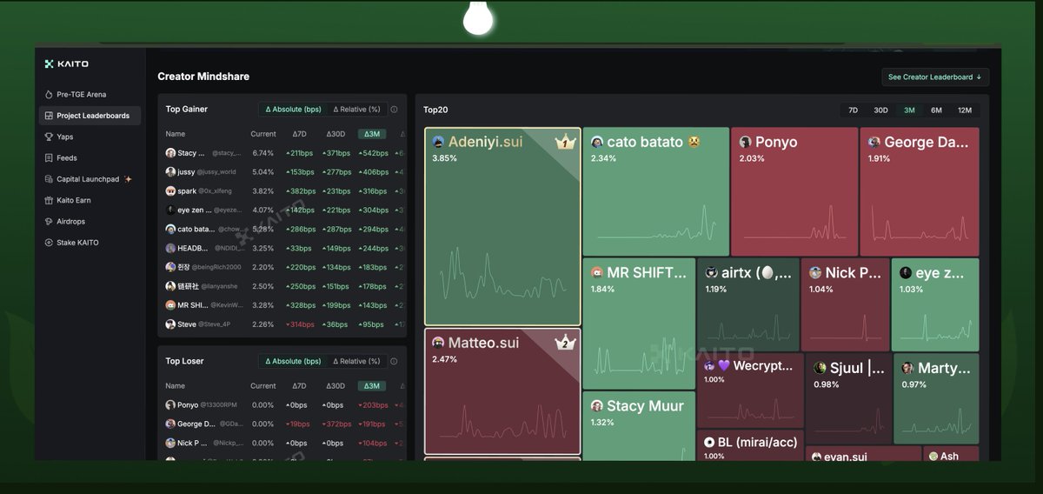Click the Top Gainer info icon
The height and width of the screenshot is (494, 1043).
click(394, 110)
